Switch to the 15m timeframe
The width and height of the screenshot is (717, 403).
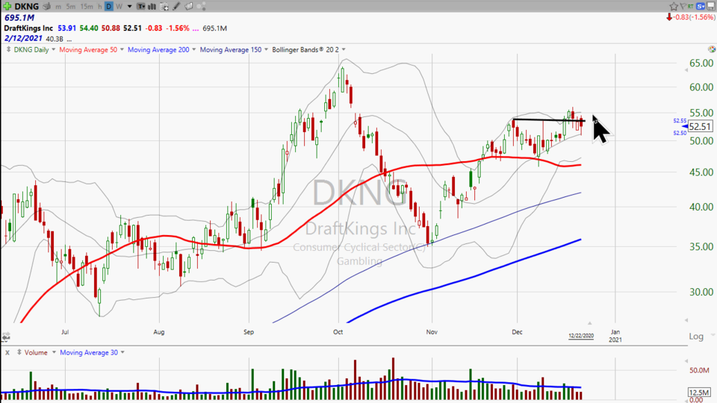[x=87, y=7]
